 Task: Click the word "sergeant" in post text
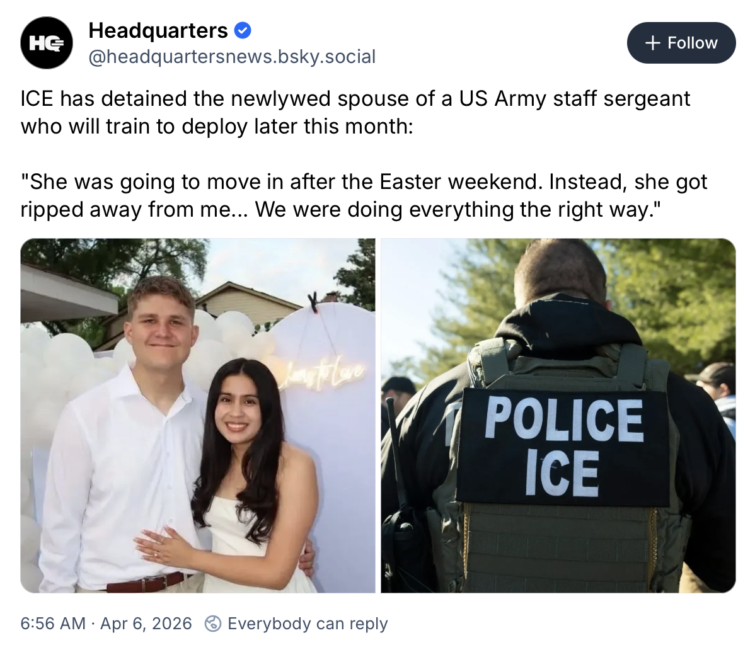tap(647, 99)
